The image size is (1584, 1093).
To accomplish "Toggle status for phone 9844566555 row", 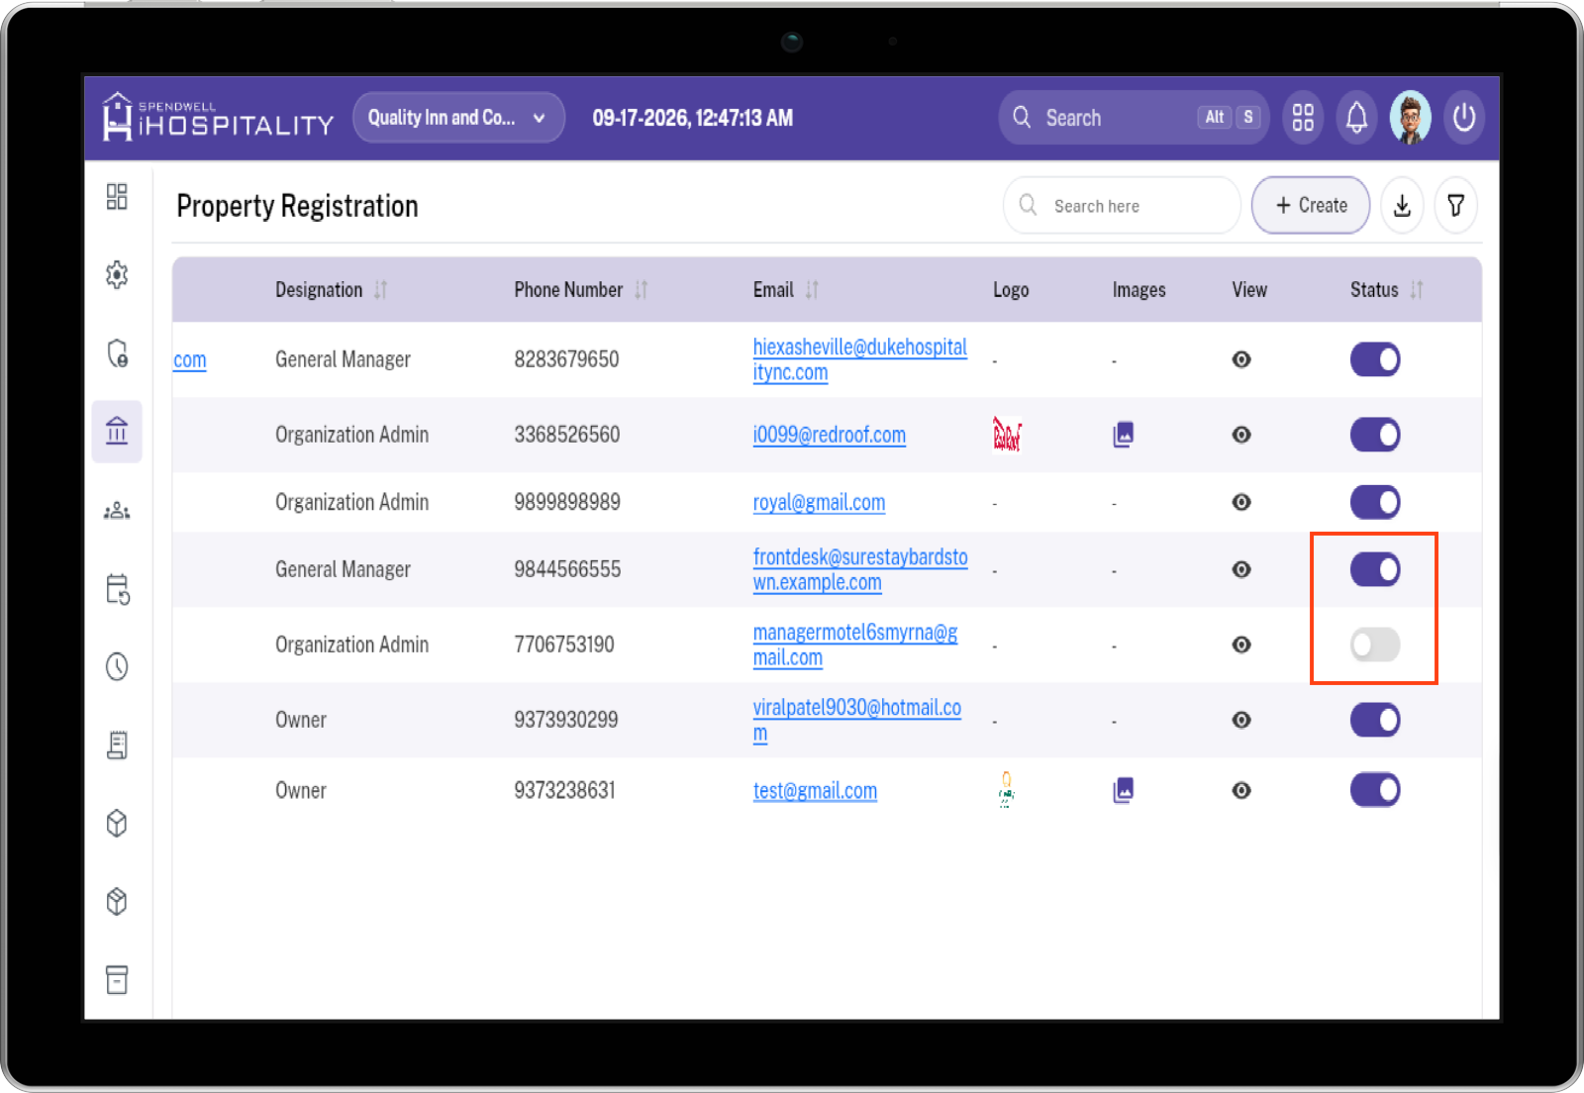I will click(x=1375, y=569).
